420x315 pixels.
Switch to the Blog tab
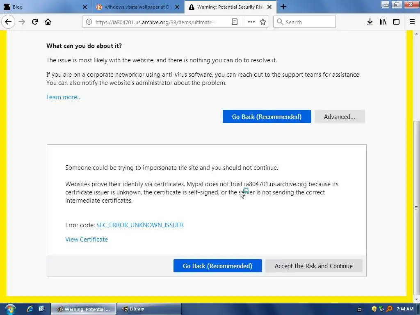pos(46,7)
